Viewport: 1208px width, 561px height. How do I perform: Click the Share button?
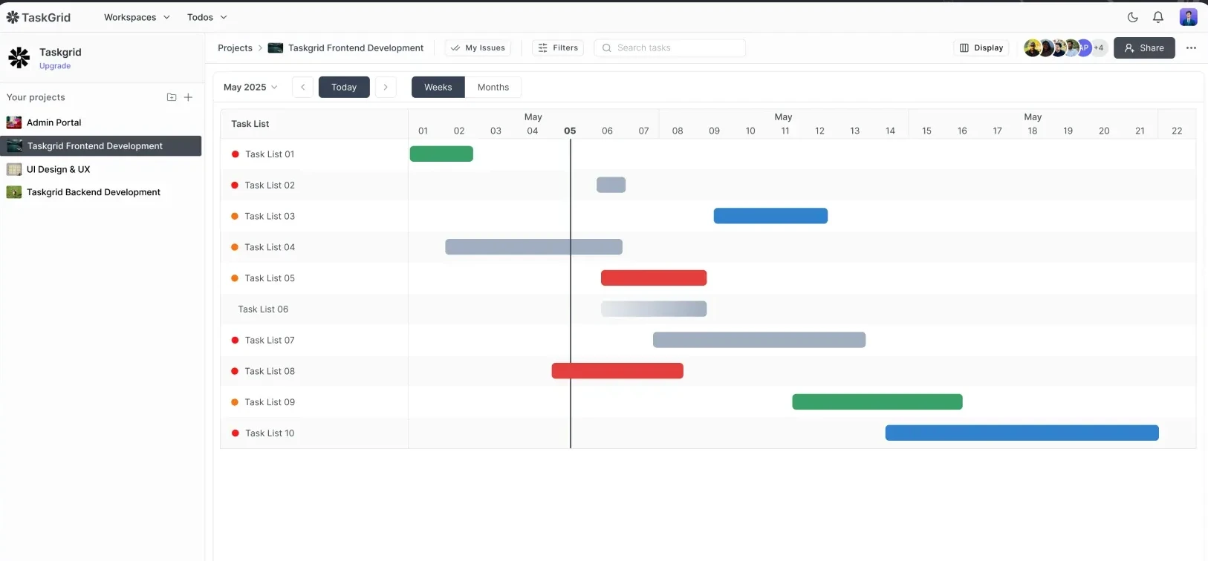tap(1144, 47)
